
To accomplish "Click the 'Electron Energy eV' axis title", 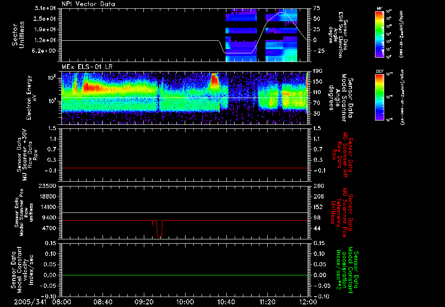I will tap(32, 98).
